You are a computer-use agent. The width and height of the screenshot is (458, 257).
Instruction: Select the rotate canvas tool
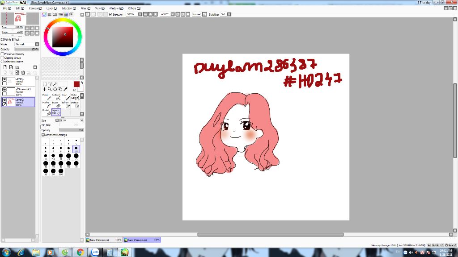[x=55, y=89]
